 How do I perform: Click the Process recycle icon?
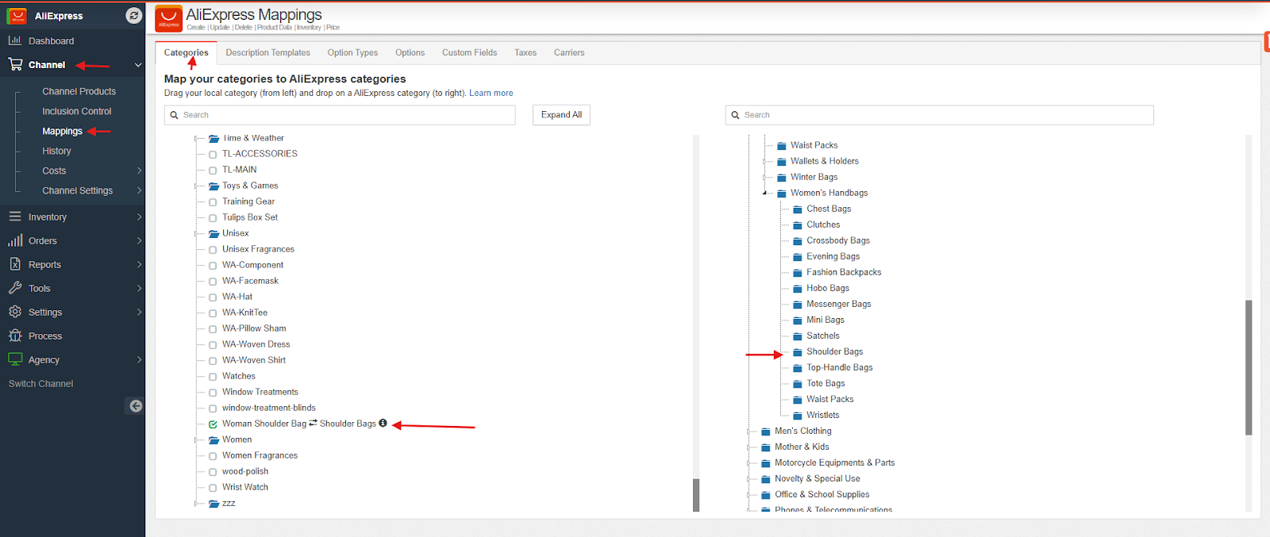15,336
